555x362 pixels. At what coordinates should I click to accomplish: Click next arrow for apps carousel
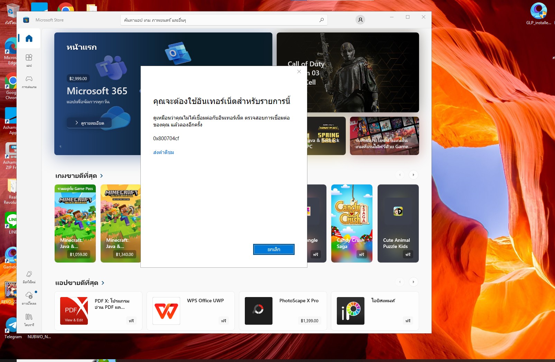(x=413, y=282)
